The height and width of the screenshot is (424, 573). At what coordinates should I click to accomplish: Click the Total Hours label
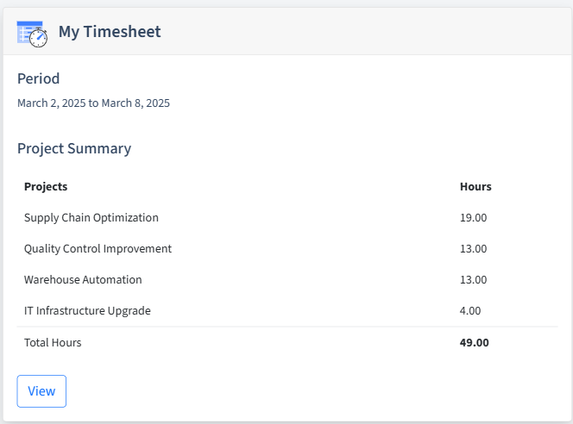point(53,343)
